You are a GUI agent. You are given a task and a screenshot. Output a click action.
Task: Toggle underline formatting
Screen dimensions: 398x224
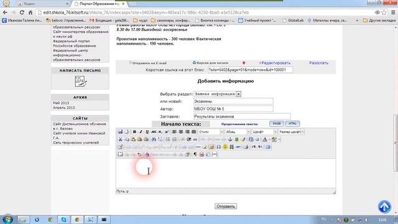click(147, 132)
